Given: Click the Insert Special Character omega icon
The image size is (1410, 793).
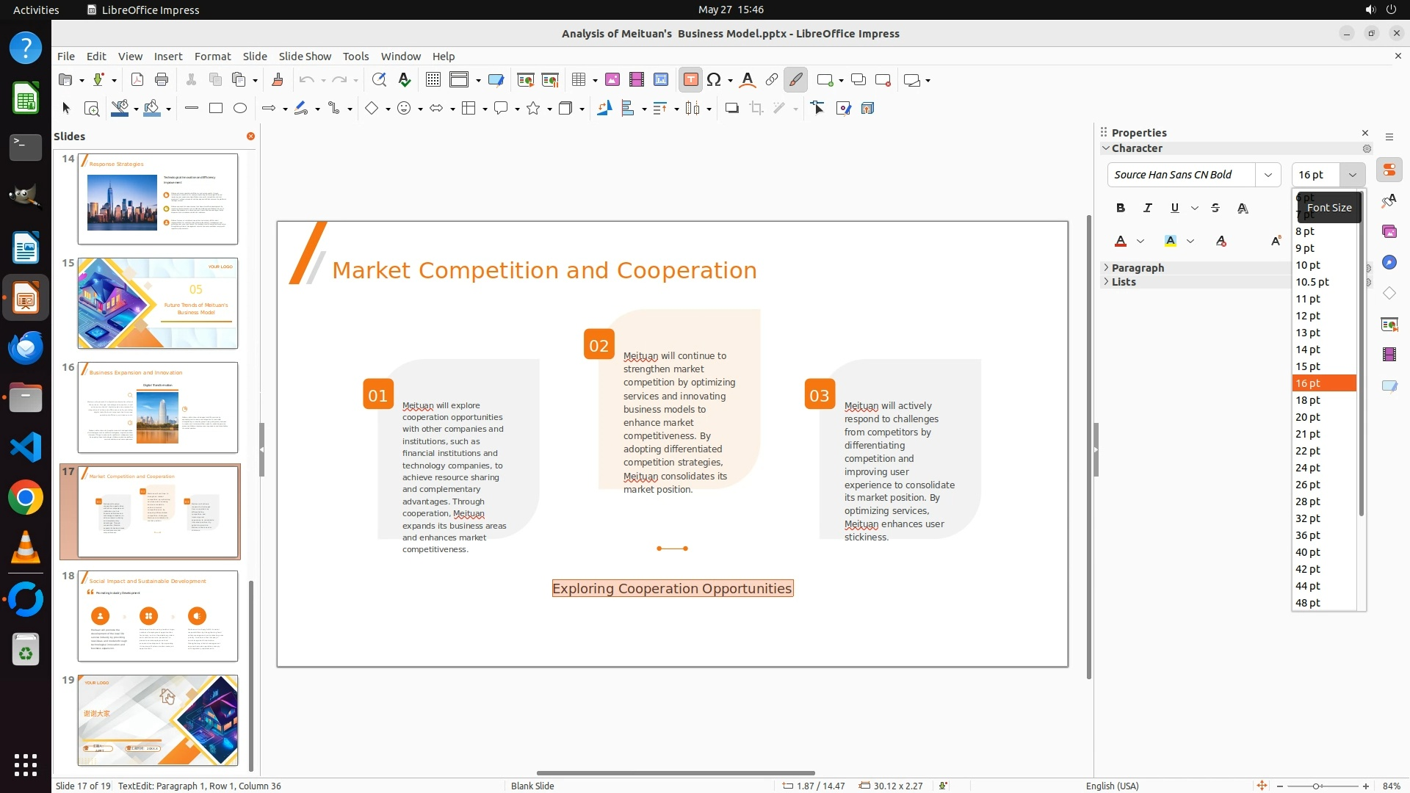Looking at the screenshot, I should [714, 80].
